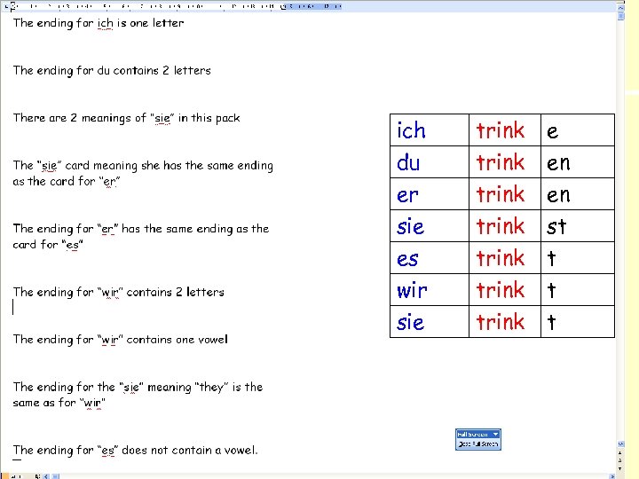The height and width of the screenshot is (479, 639).
Task: Click "trink" in the es row
Action: (x=501, y=258)
